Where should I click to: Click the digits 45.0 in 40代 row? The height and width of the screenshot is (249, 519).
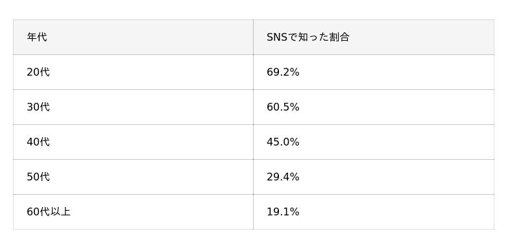pyautogui.click(x=278, y=142)
